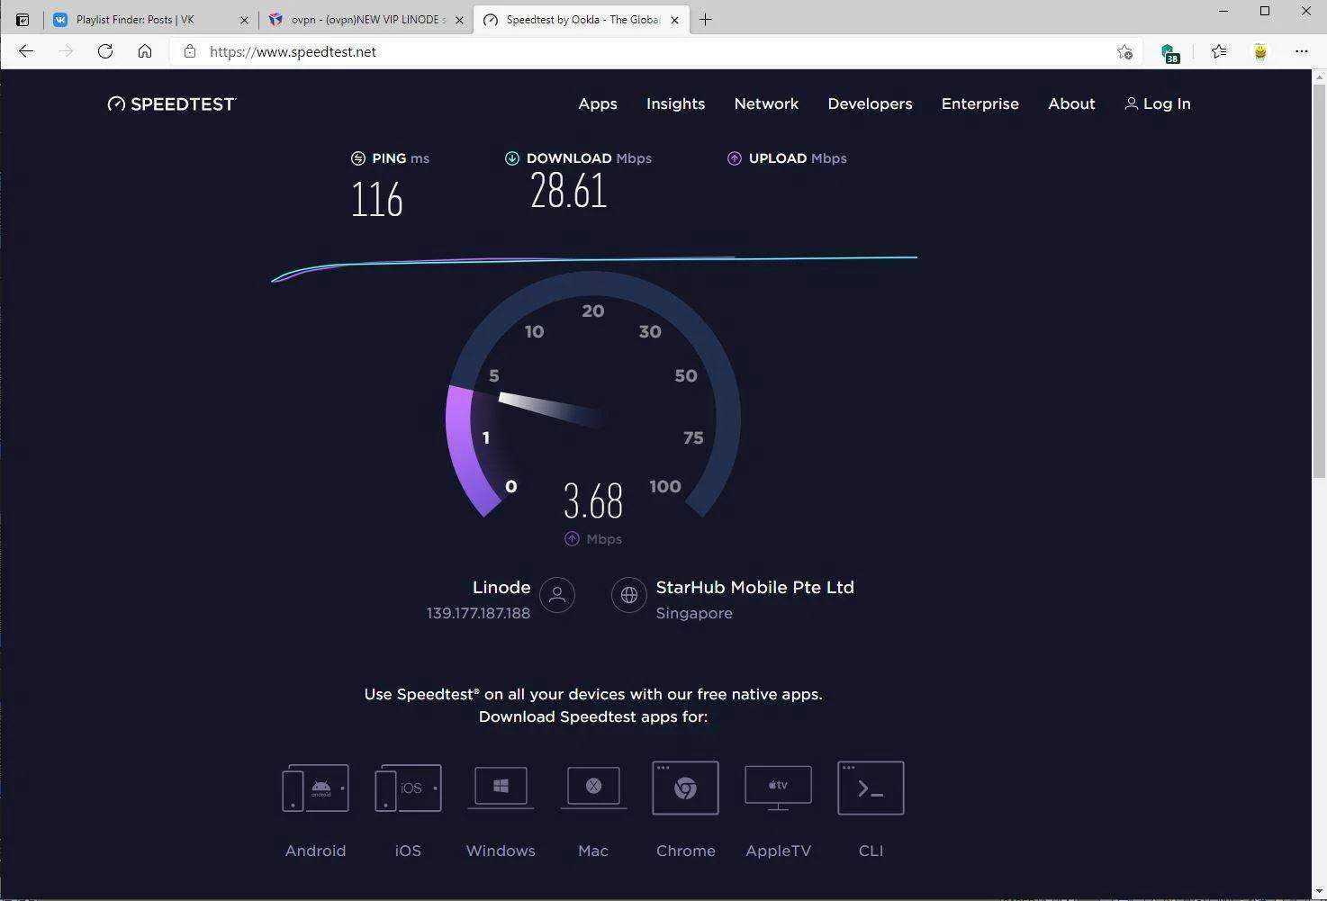The width and height of the screenshot is (1327, 901).
Task: Open the Network menu item
Action: coord(766,104)
